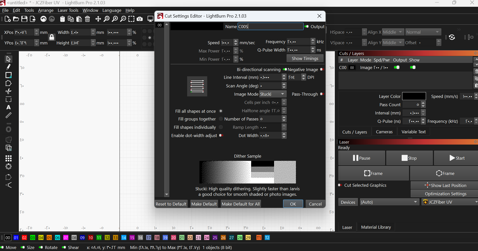Screen dimensions: 478x251
Task: Save the project with the floppy disk icon
Action: [24, 19]
